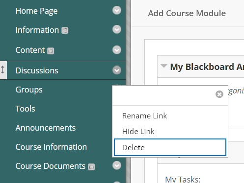The width and height of the screenshot is (244, 183).
Task: Open the Discussions options chevron
Action: click(x=117, y=70)
